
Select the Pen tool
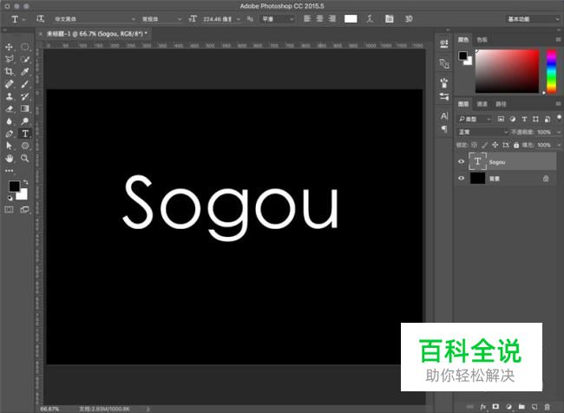coord(9,134)
